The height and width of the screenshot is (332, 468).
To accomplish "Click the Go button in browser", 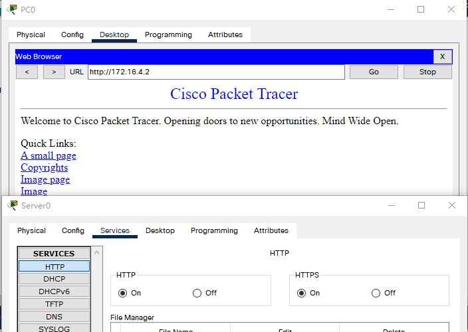I will point(374,72).
